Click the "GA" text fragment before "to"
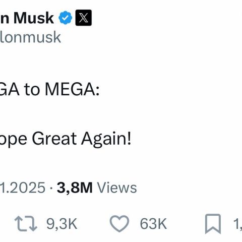Viewport: 242px width, 242px height. [x=10, y=89]
